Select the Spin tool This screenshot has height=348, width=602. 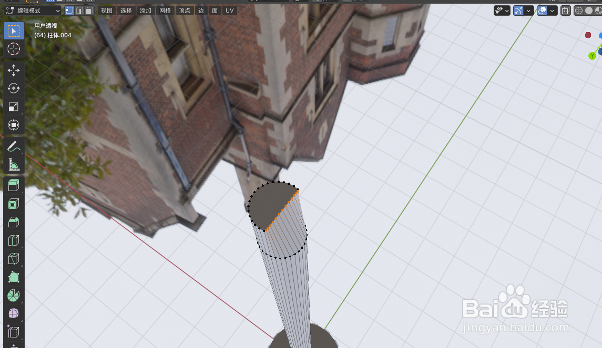tap(14, 296)
